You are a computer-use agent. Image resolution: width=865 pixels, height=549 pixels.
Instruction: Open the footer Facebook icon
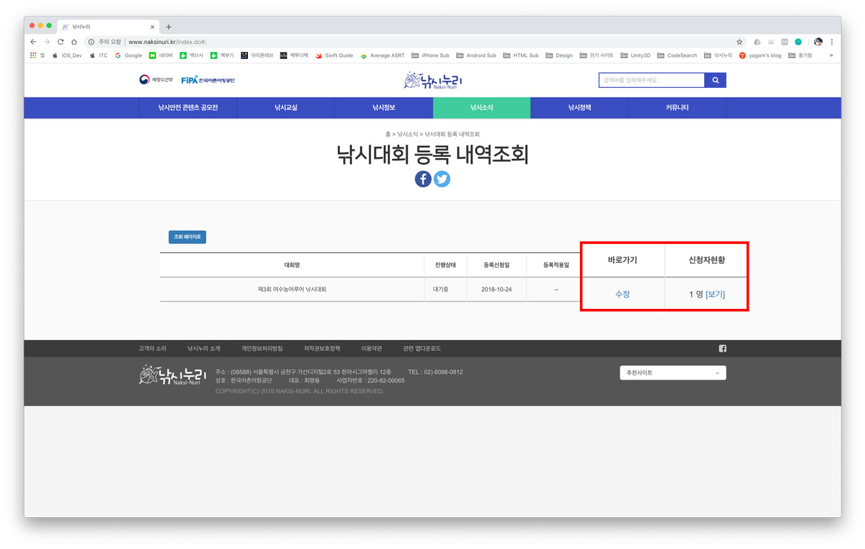pos(722,348)
